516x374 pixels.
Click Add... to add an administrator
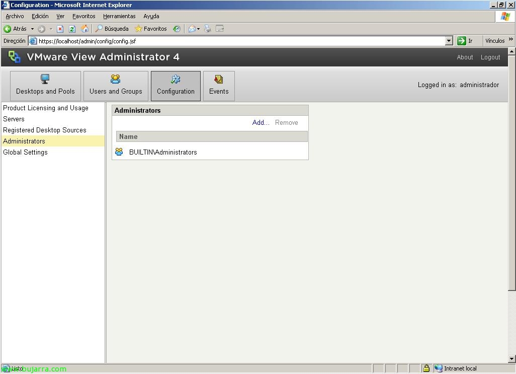point(261,122)
